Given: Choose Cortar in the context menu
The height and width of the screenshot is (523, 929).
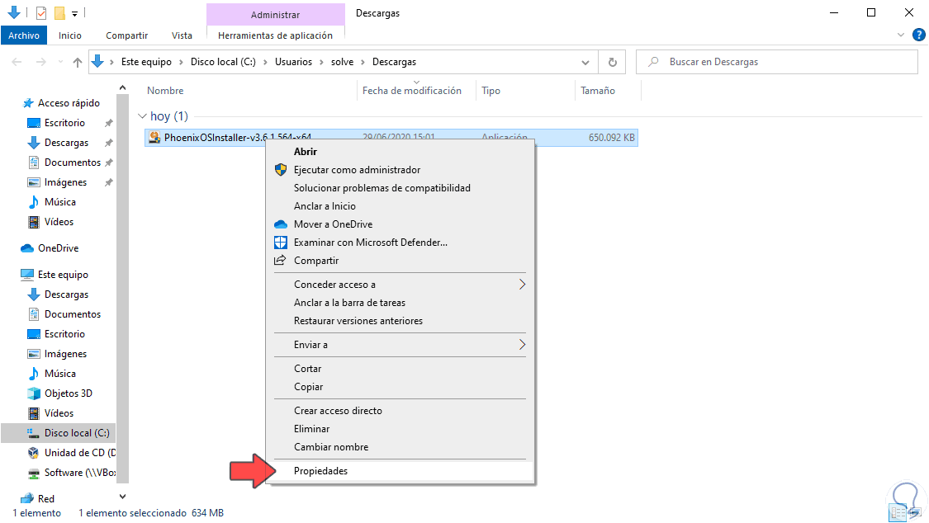Looking at the screenshot, I should coord(307,369).
